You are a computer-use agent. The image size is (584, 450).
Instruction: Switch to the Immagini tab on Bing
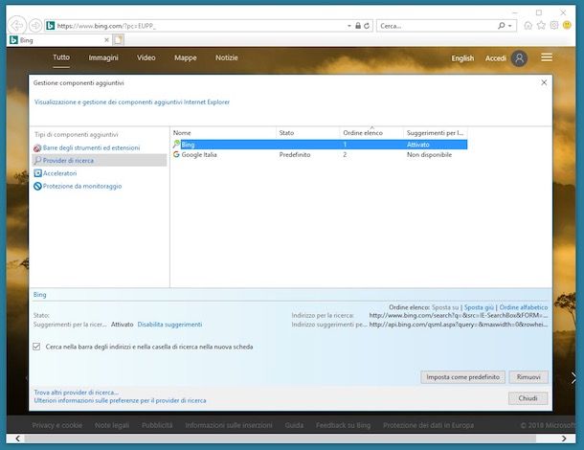click(x=103, y=57)
